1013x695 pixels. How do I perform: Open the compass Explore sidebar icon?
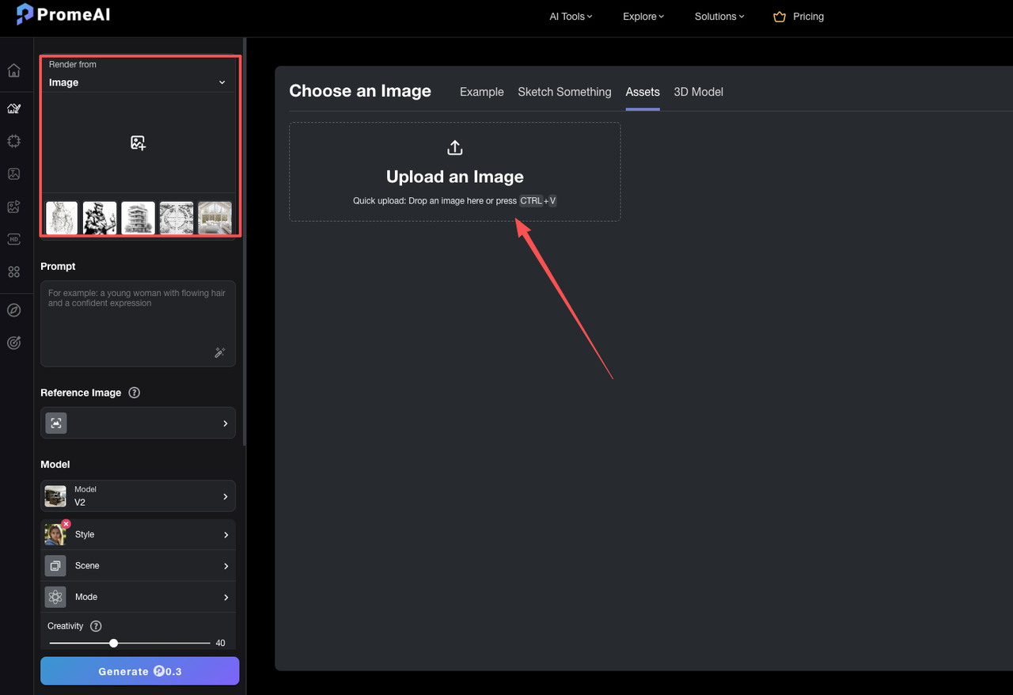pos(13,310)
